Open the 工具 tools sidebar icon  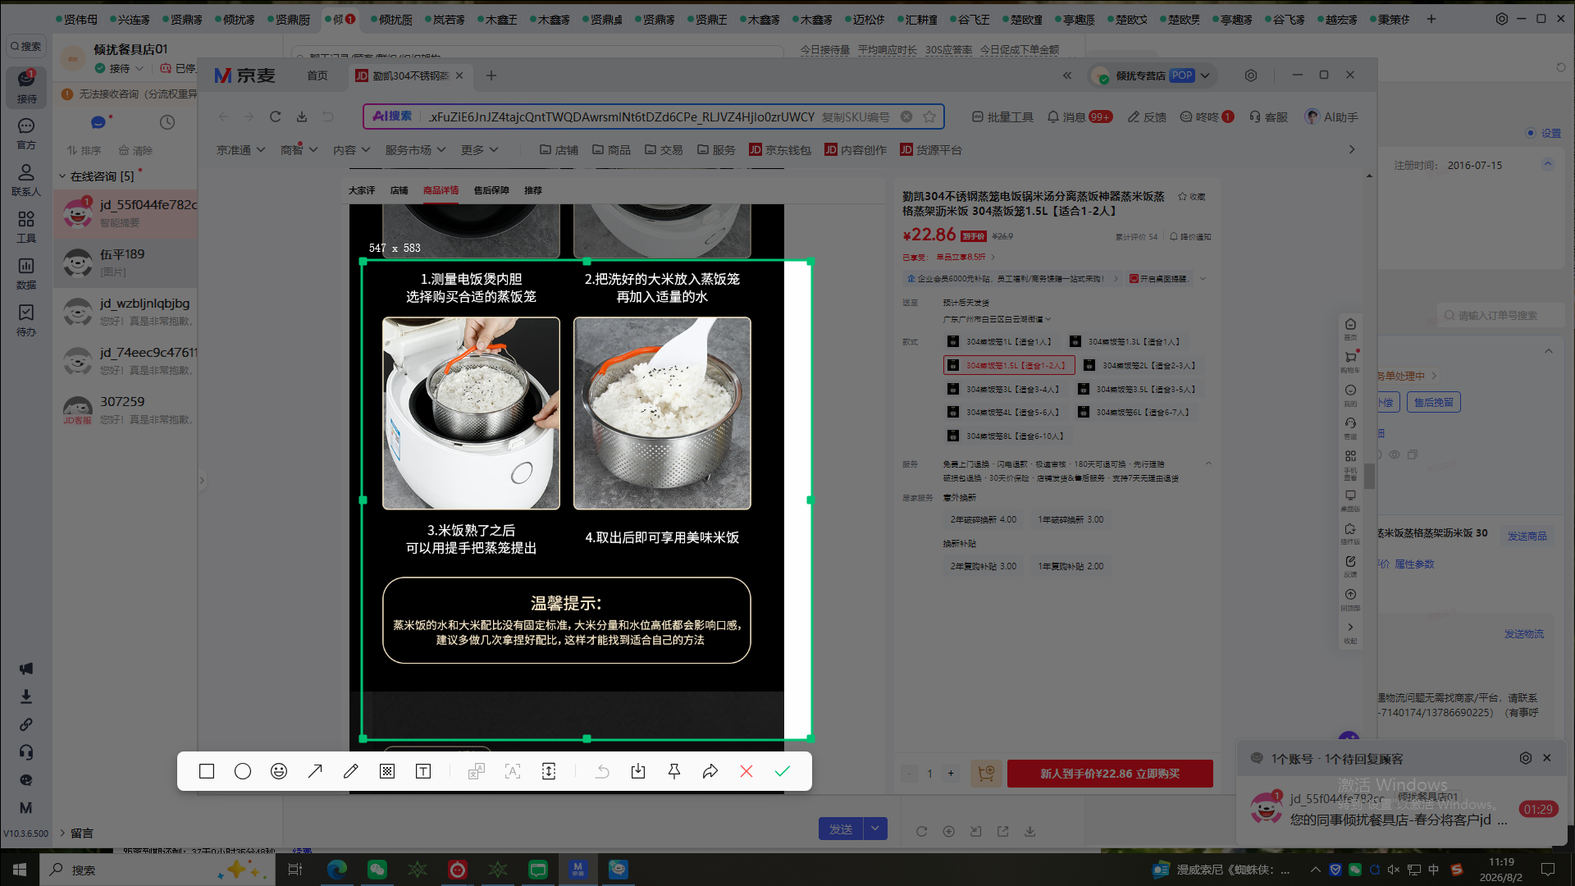tap(26, 226)
